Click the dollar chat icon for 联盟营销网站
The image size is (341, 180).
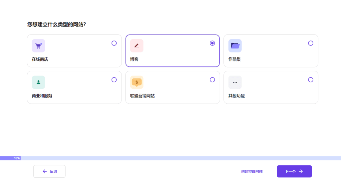137,82
